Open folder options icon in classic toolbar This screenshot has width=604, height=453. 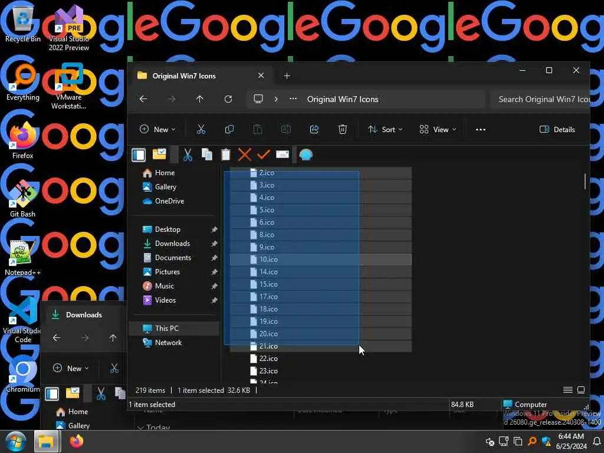159,155
